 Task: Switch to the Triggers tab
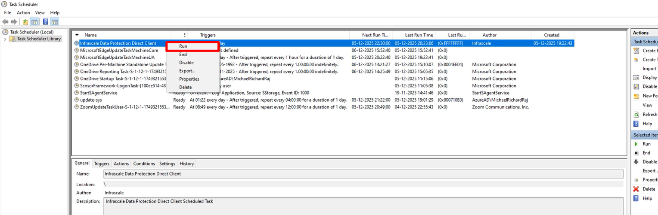coord(102,164)
